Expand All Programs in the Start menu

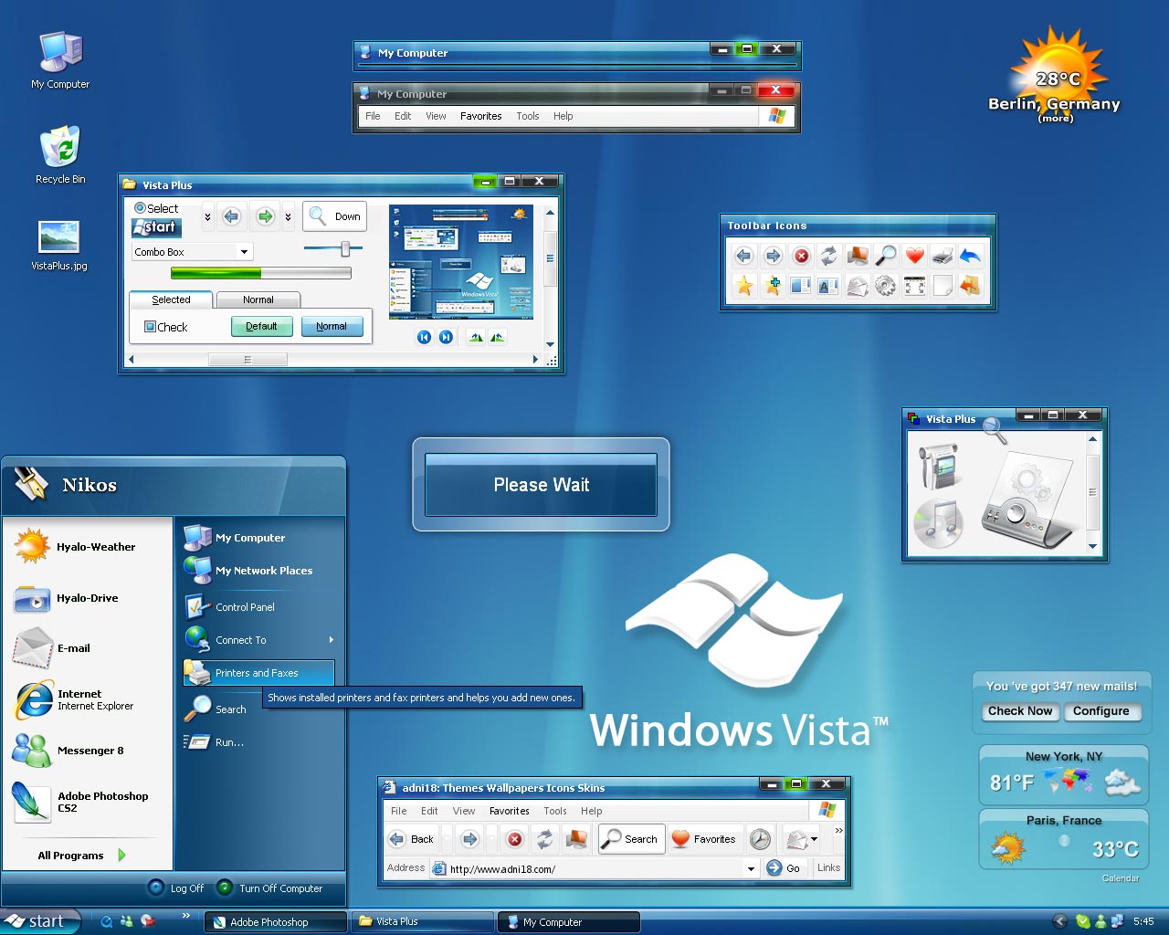click(x=81, y=856)
